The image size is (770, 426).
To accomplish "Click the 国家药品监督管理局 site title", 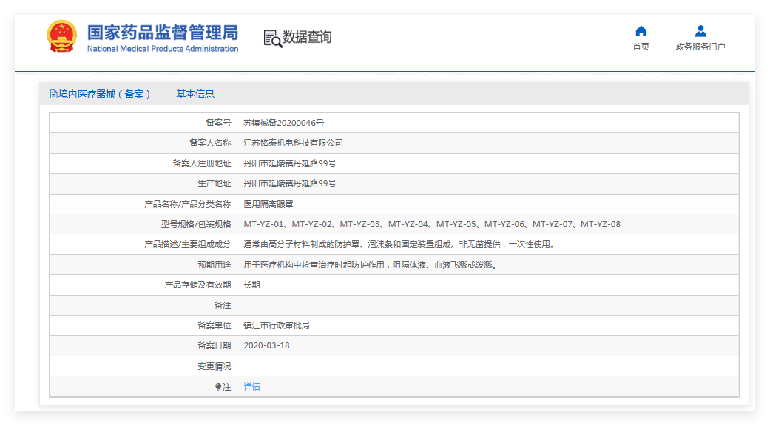I will click(x=163, y=33).
